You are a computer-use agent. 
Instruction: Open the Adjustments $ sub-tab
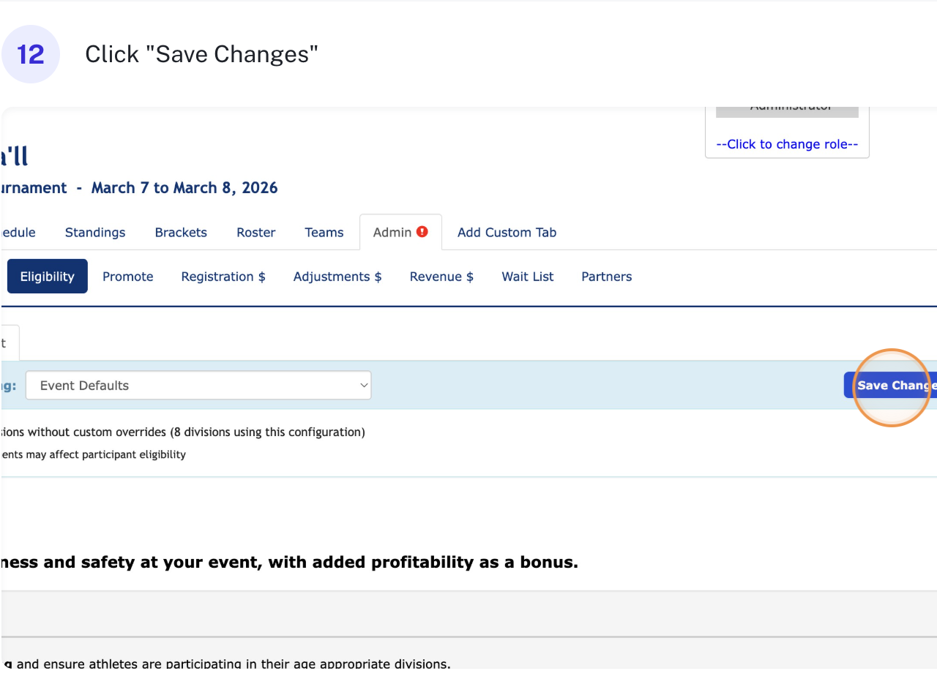337,276
